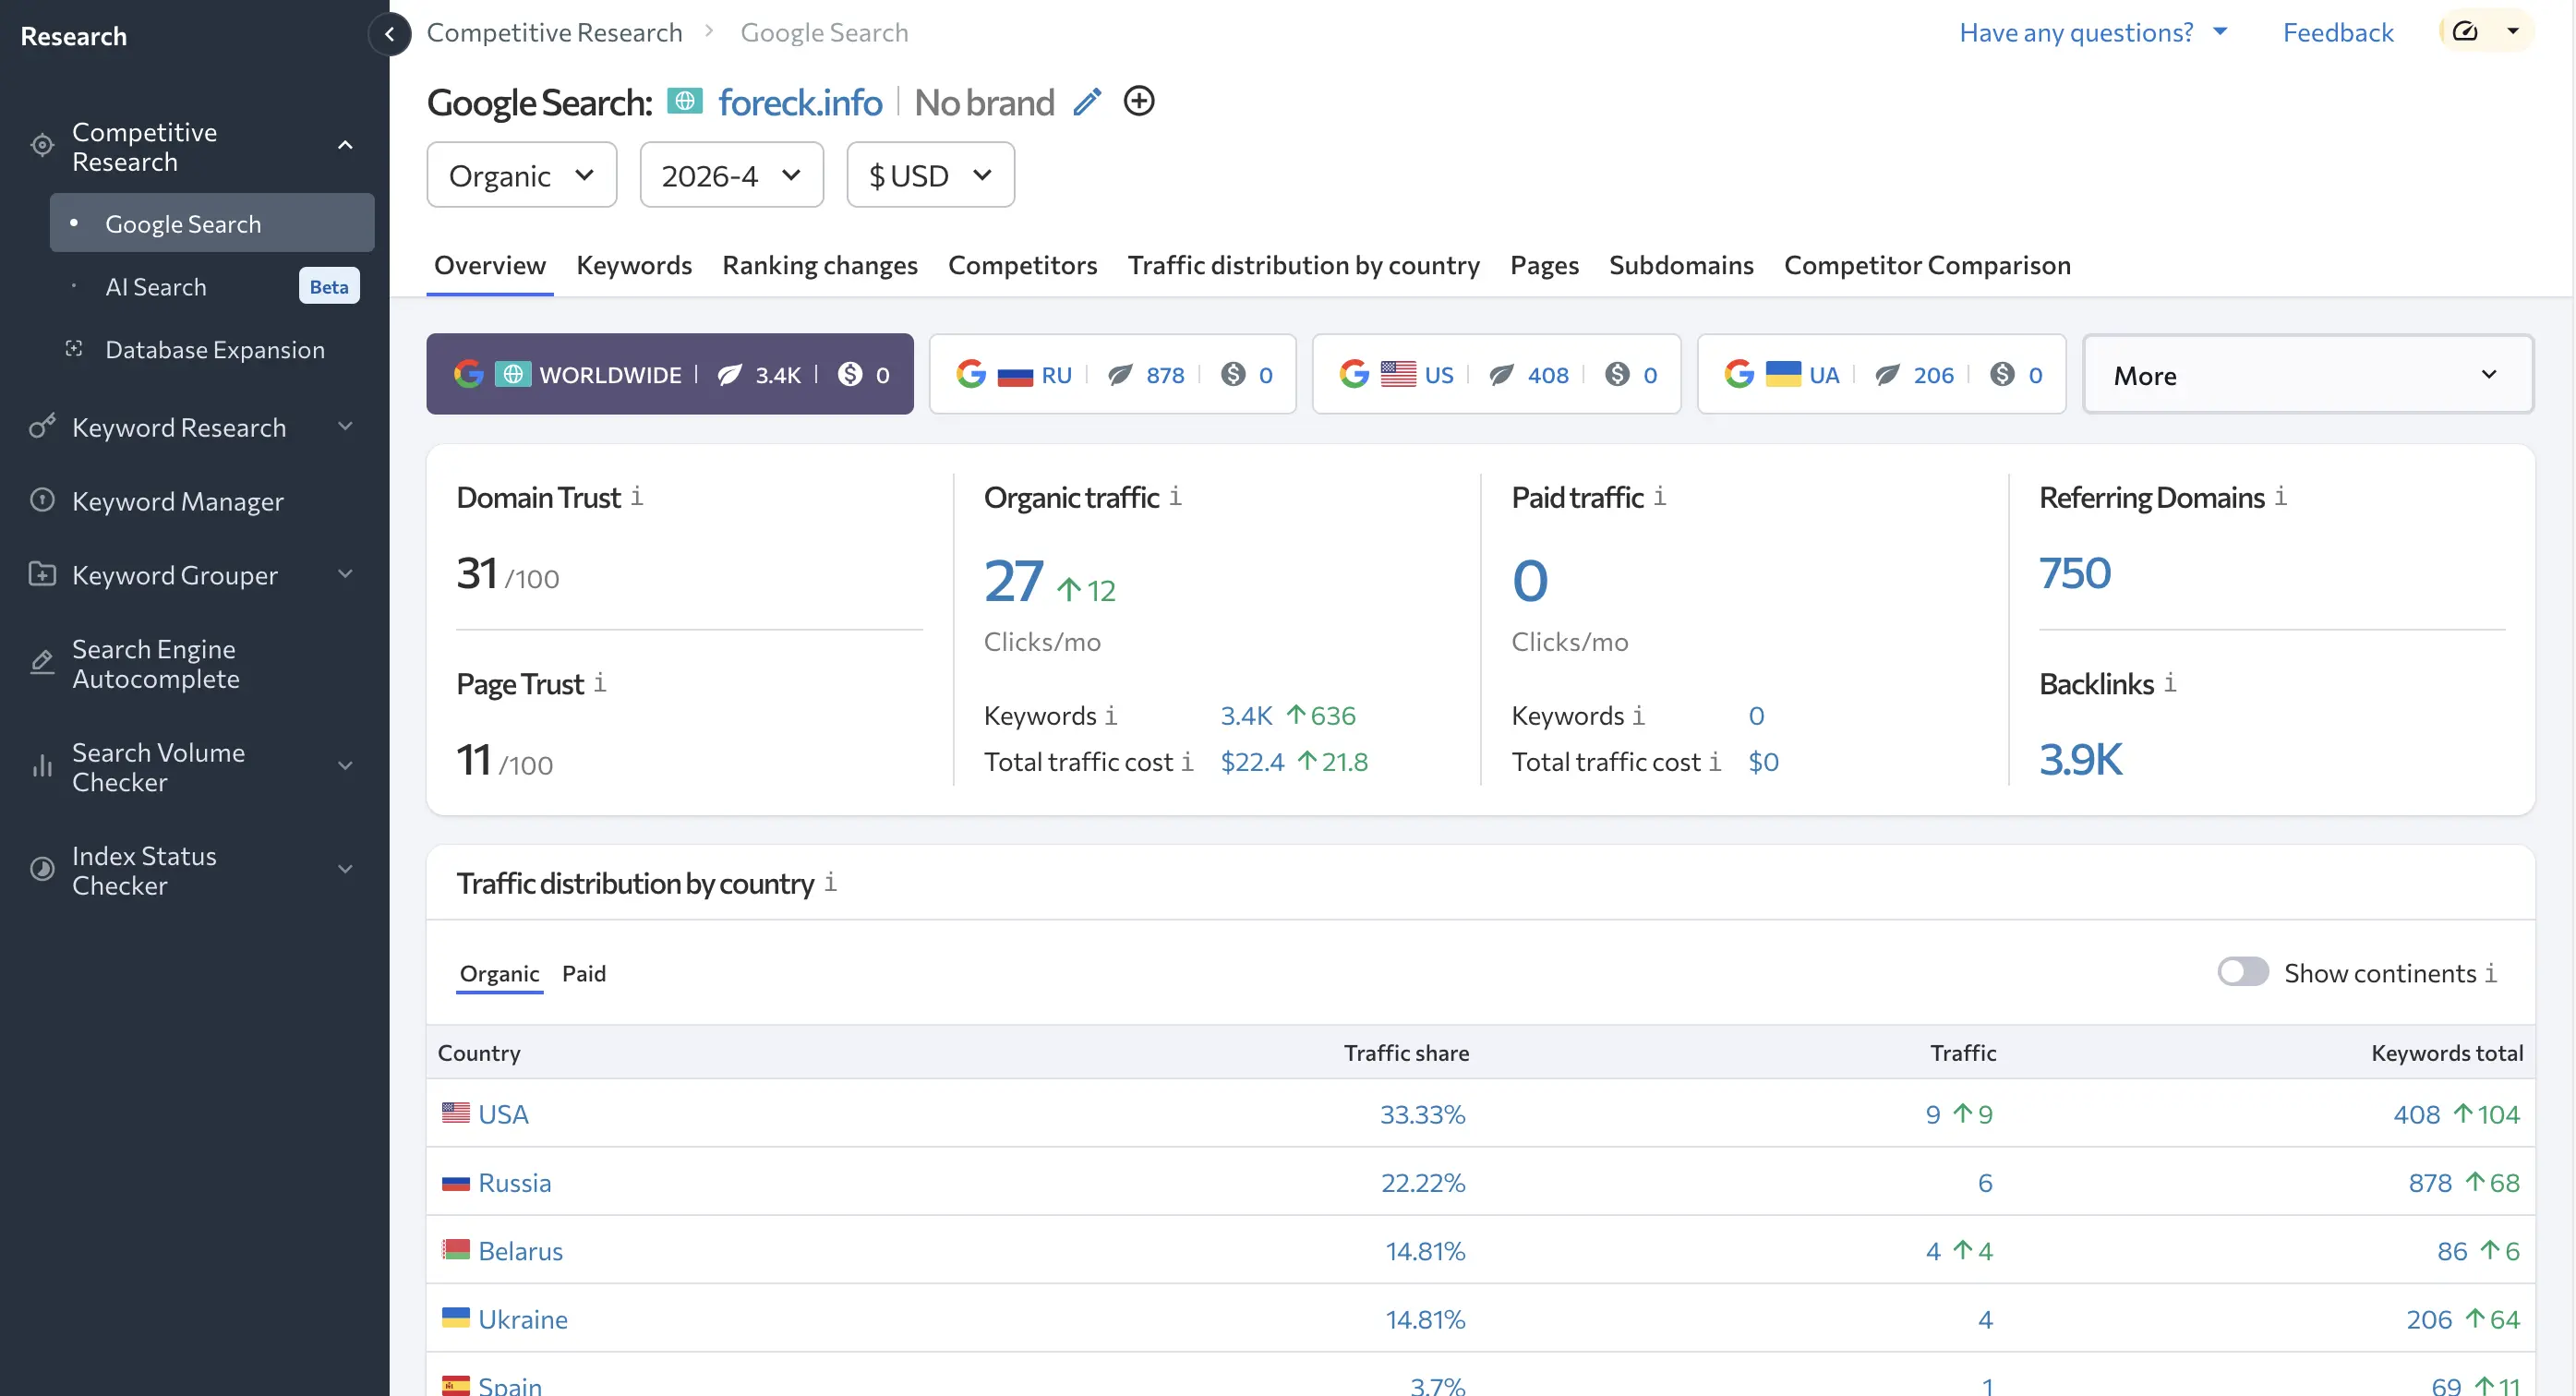Click the Search Volume Checker bars icon
This screenshot has height=1396, width=2576.
pos(42,766)
